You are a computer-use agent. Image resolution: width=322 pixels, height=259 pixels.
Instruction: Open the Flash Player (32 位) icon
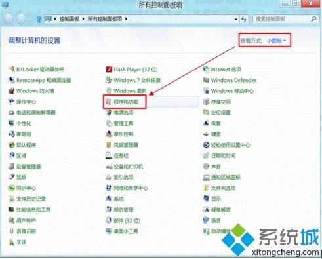pos(109,70)
